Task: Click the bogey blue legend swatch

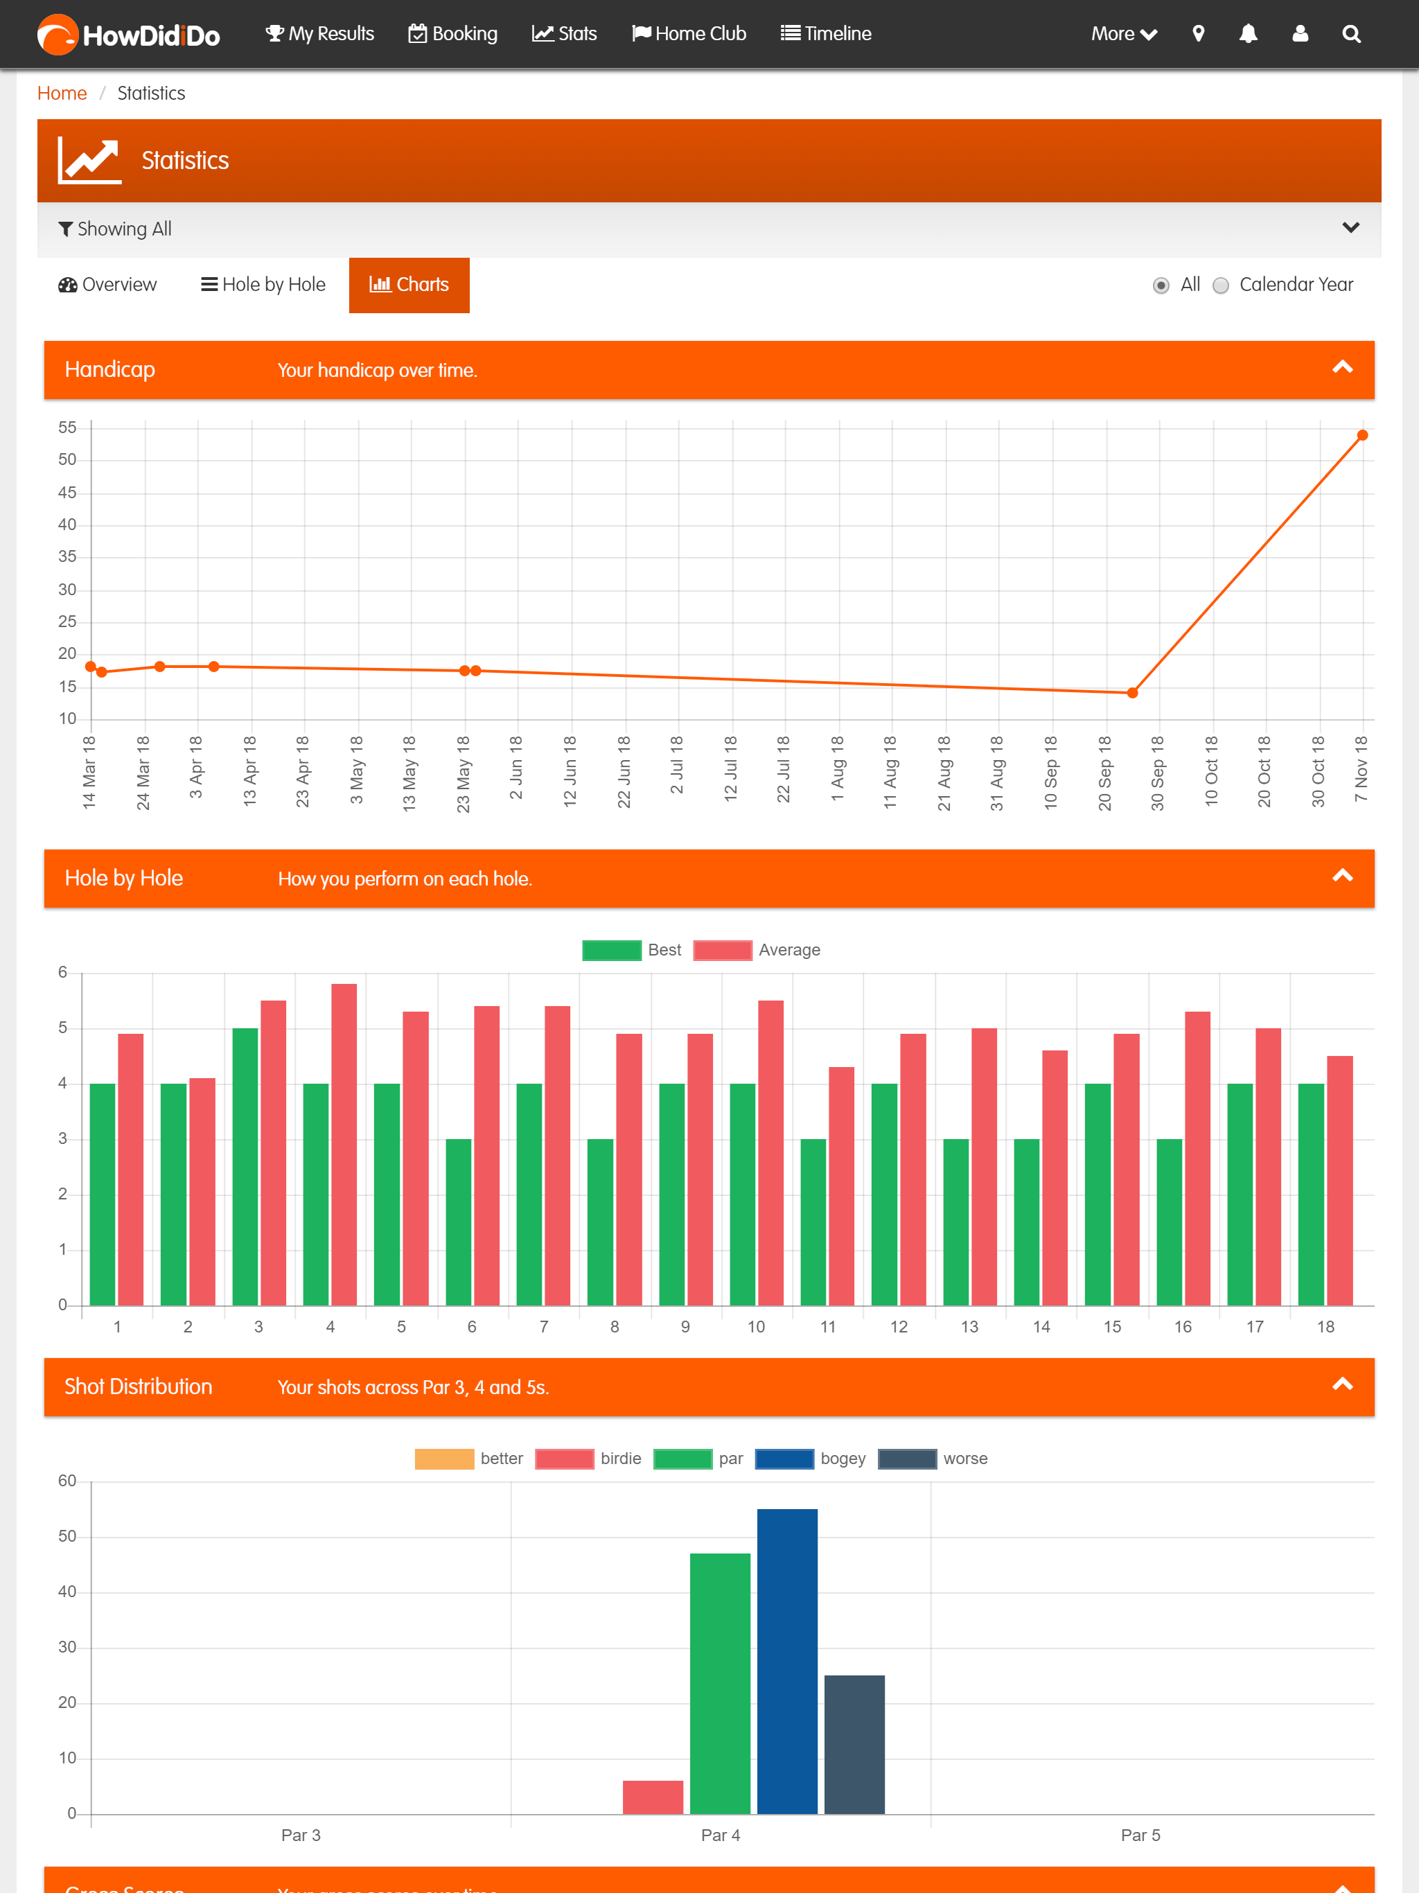Action: point(784,1459)
